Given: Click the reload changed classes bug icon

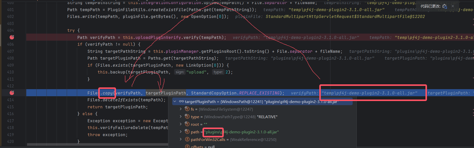Looking at the screenshot, I should pyautogui.click(x=445, y=6).
